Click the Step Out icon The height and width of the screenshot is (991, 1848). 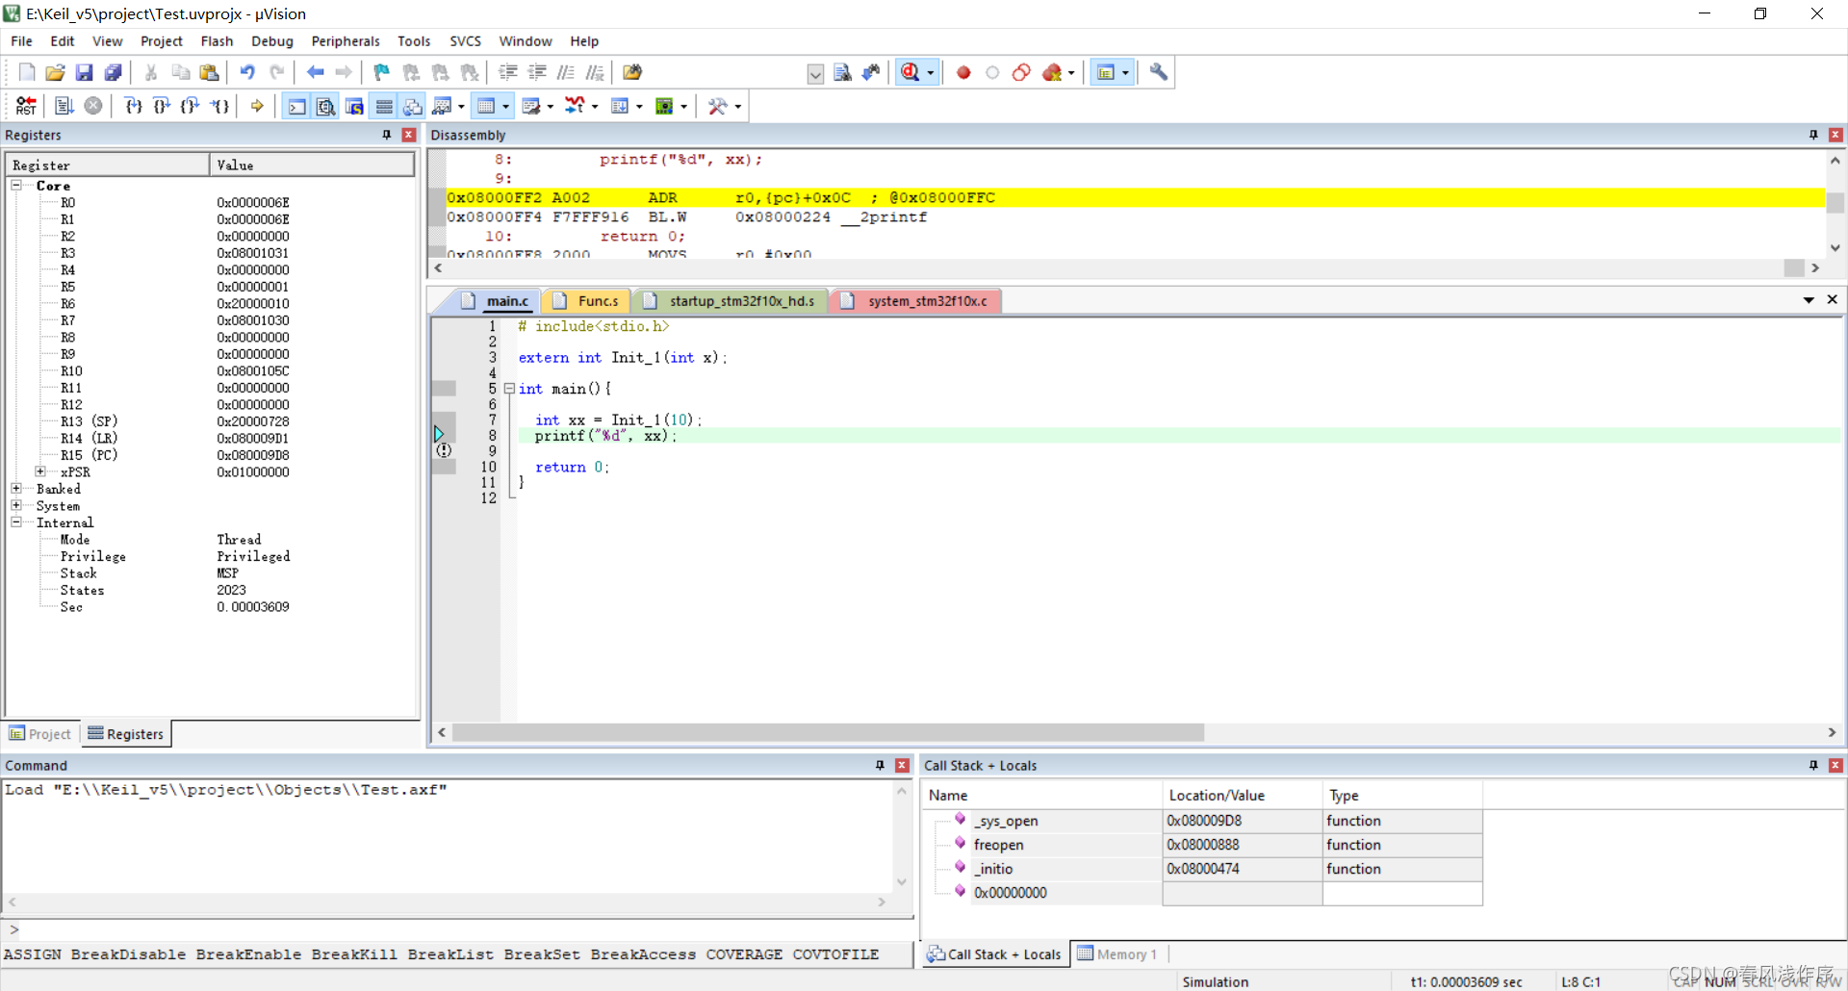tap(191, 106)
